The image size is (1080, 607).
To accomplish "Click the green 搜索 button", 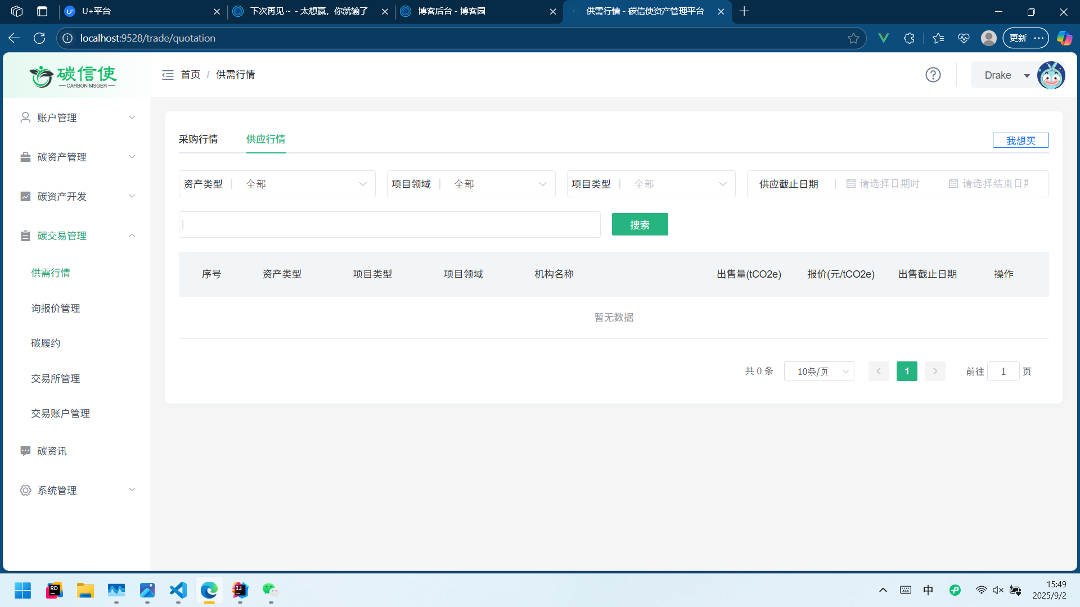I will click(x=640, y=225).
